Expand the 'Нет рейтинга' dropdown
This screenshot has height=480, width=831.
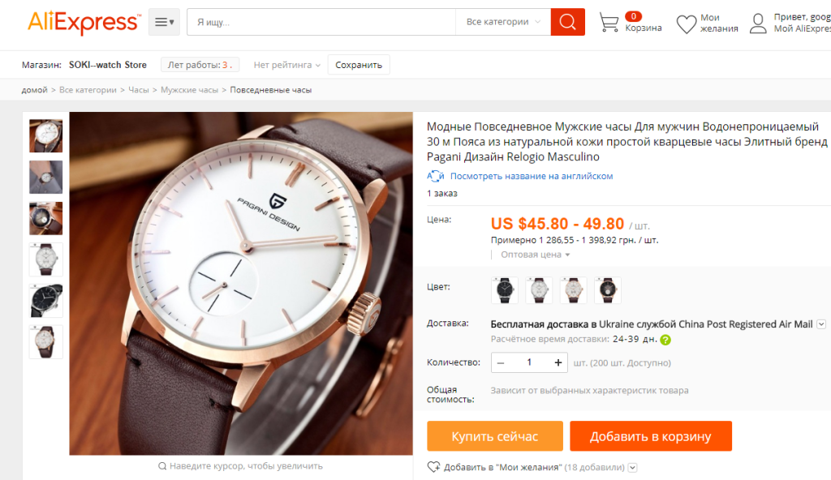(286, 65)
